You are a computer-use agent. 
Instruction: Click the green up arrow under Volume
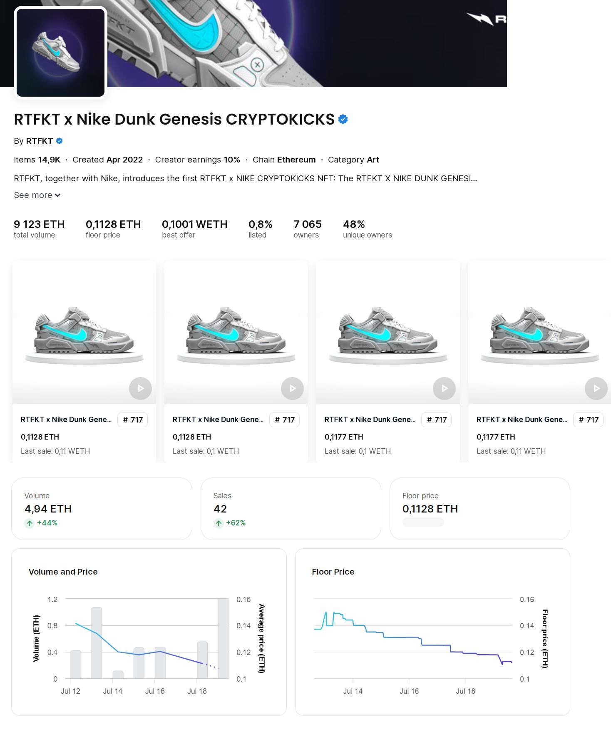pyautogui.click(x=29, y=523)
